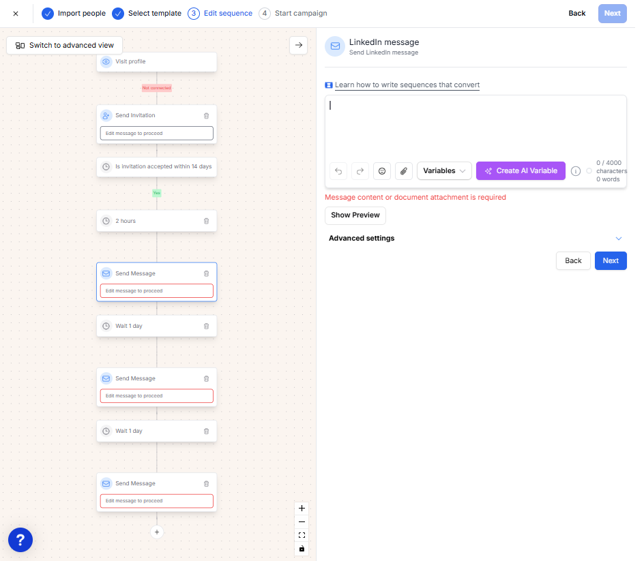Image resolution: width=644 pixels, height=561 pixels.
Task: Go to Select template step
Action: pyautogui.click(x=147, y=14)
